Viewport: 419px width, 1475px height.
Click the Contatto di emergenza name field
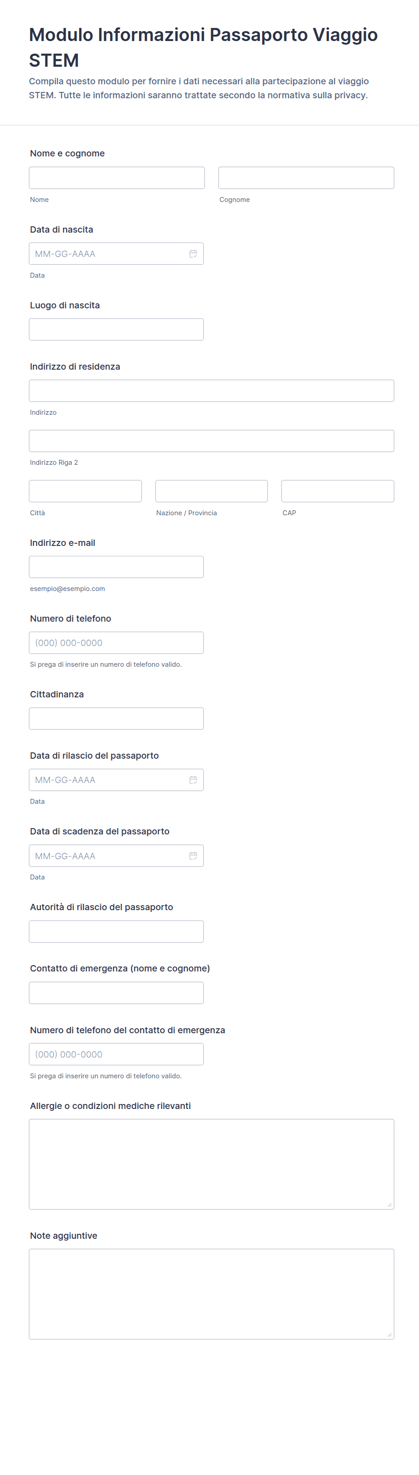pos(116,993)
